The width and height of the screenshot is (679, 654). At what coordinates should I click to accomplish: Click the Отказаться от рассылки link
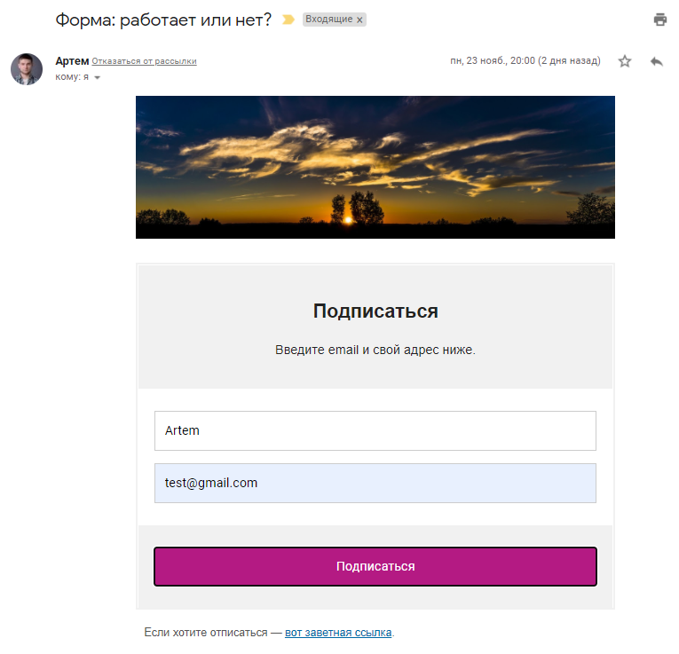point(144,61)
